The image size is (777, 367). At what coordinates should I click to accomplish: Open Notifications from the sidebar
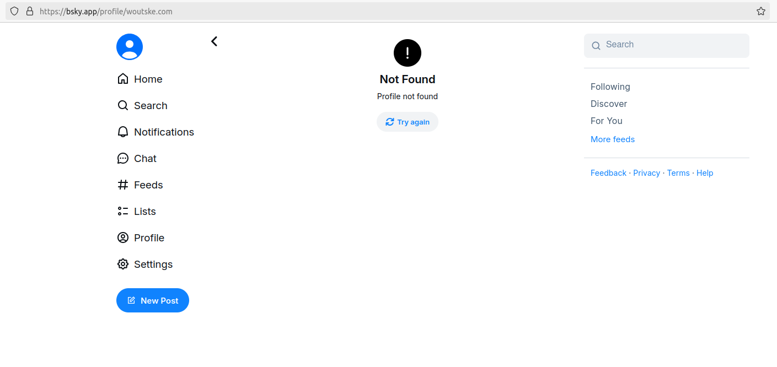click(x=164, y=132)
